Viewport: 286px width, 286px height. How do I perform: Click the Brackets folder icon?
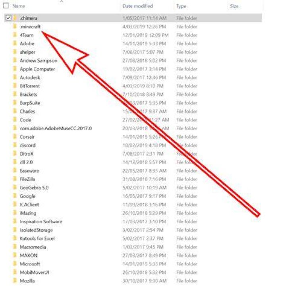click(15, 94)
